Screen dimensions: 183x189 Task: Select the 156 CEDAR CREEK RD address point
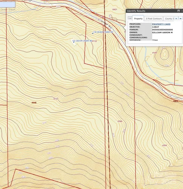[x=93, y=33]
